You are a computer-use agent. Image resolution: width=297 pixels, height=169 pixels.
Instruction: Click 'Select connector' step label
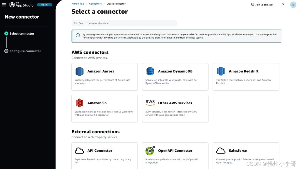[22, 34]
